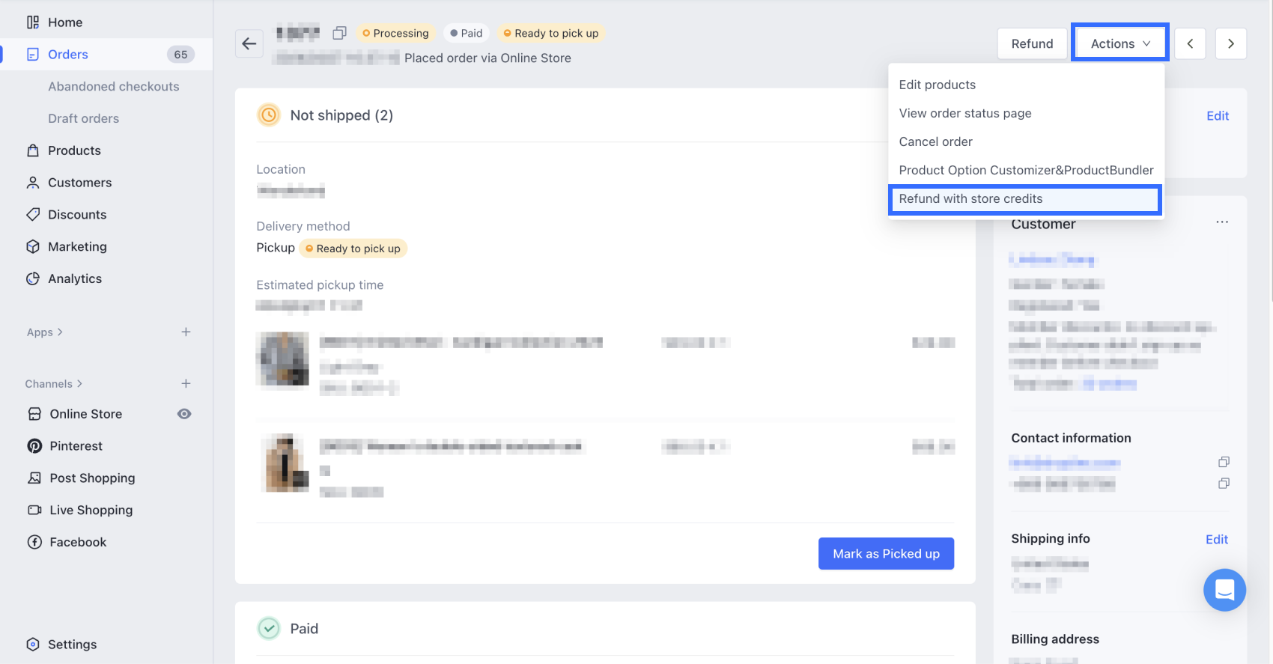Click the back arrow button
This screenshot has height=664, width=1273.
click(249, 43)
